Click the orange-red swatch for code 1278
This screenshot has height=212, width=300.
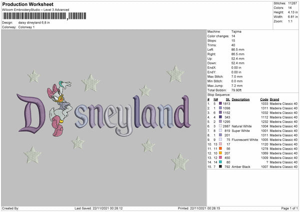[x=220, y=148]
